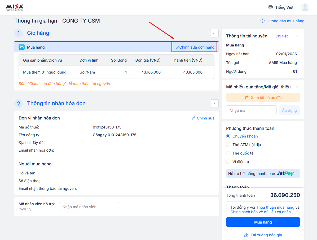Click the help question mark icon

pos(262,21)
